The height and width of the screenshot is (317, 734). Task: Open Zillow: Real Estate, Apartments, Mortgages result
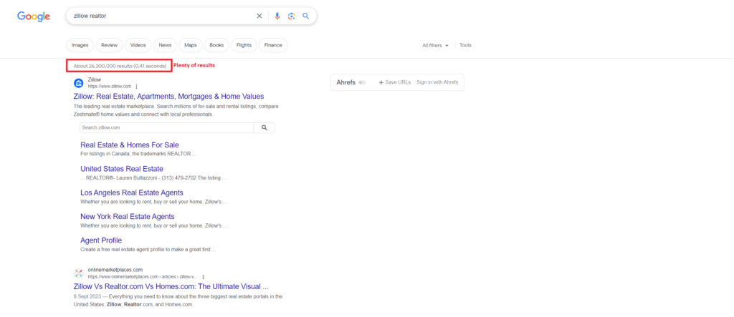pyautogui.click(x=168, y=97)
